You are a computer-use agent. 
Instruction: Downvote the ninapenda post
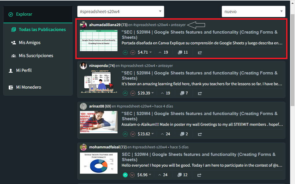click(133, 93)
